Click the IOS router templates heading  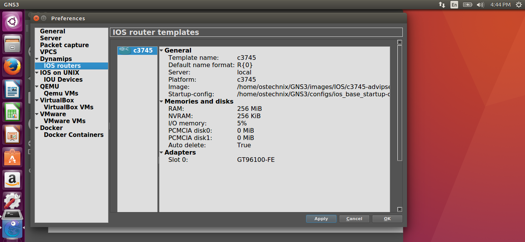pos(156,32)
